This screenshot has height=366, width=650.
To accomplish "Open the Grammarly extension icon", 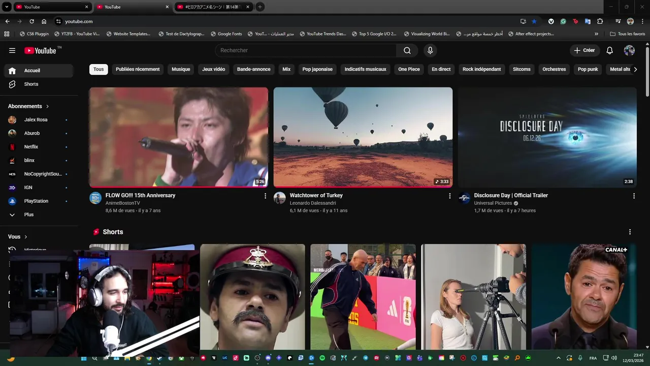I will point(563,21).
